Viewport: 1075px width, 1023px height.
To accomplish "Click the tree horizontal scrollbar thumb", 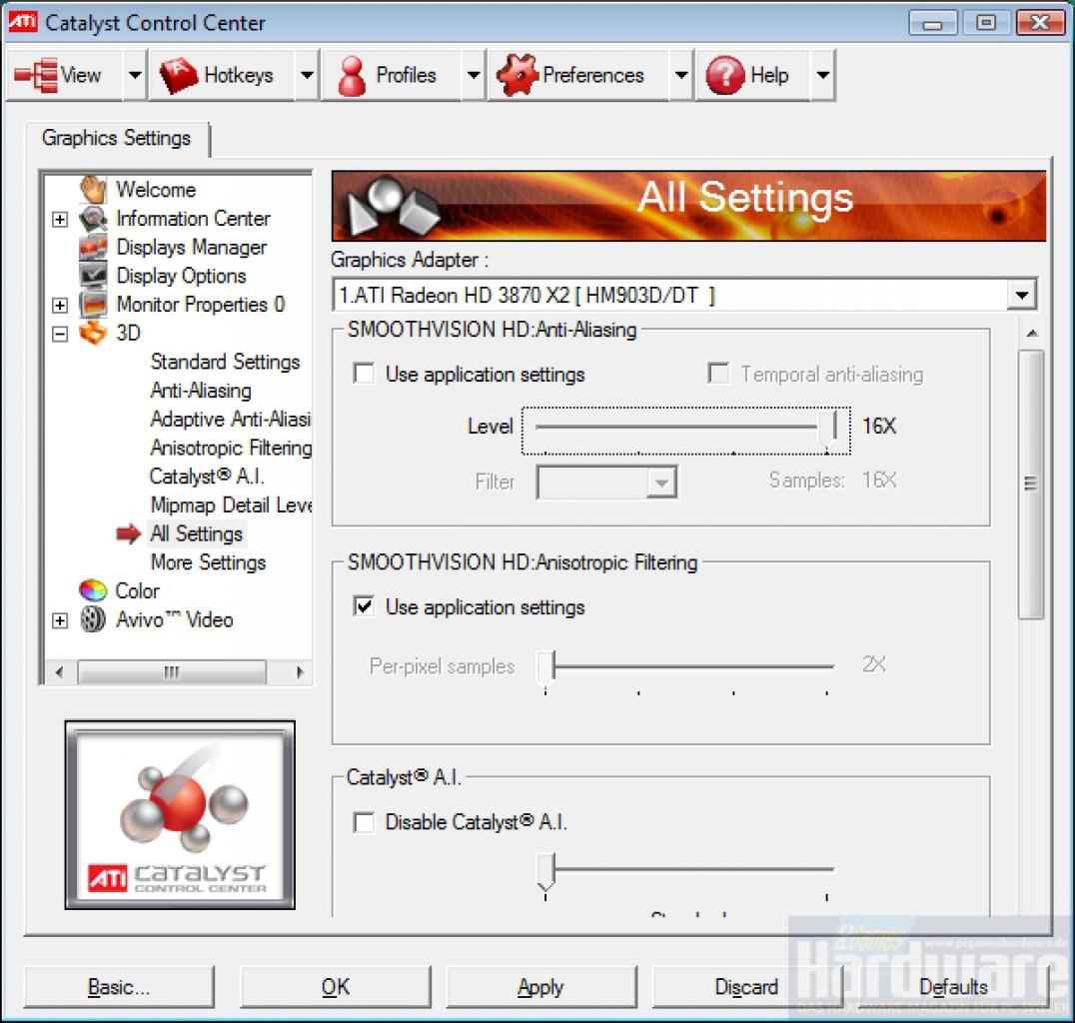I will click(172, 672).
